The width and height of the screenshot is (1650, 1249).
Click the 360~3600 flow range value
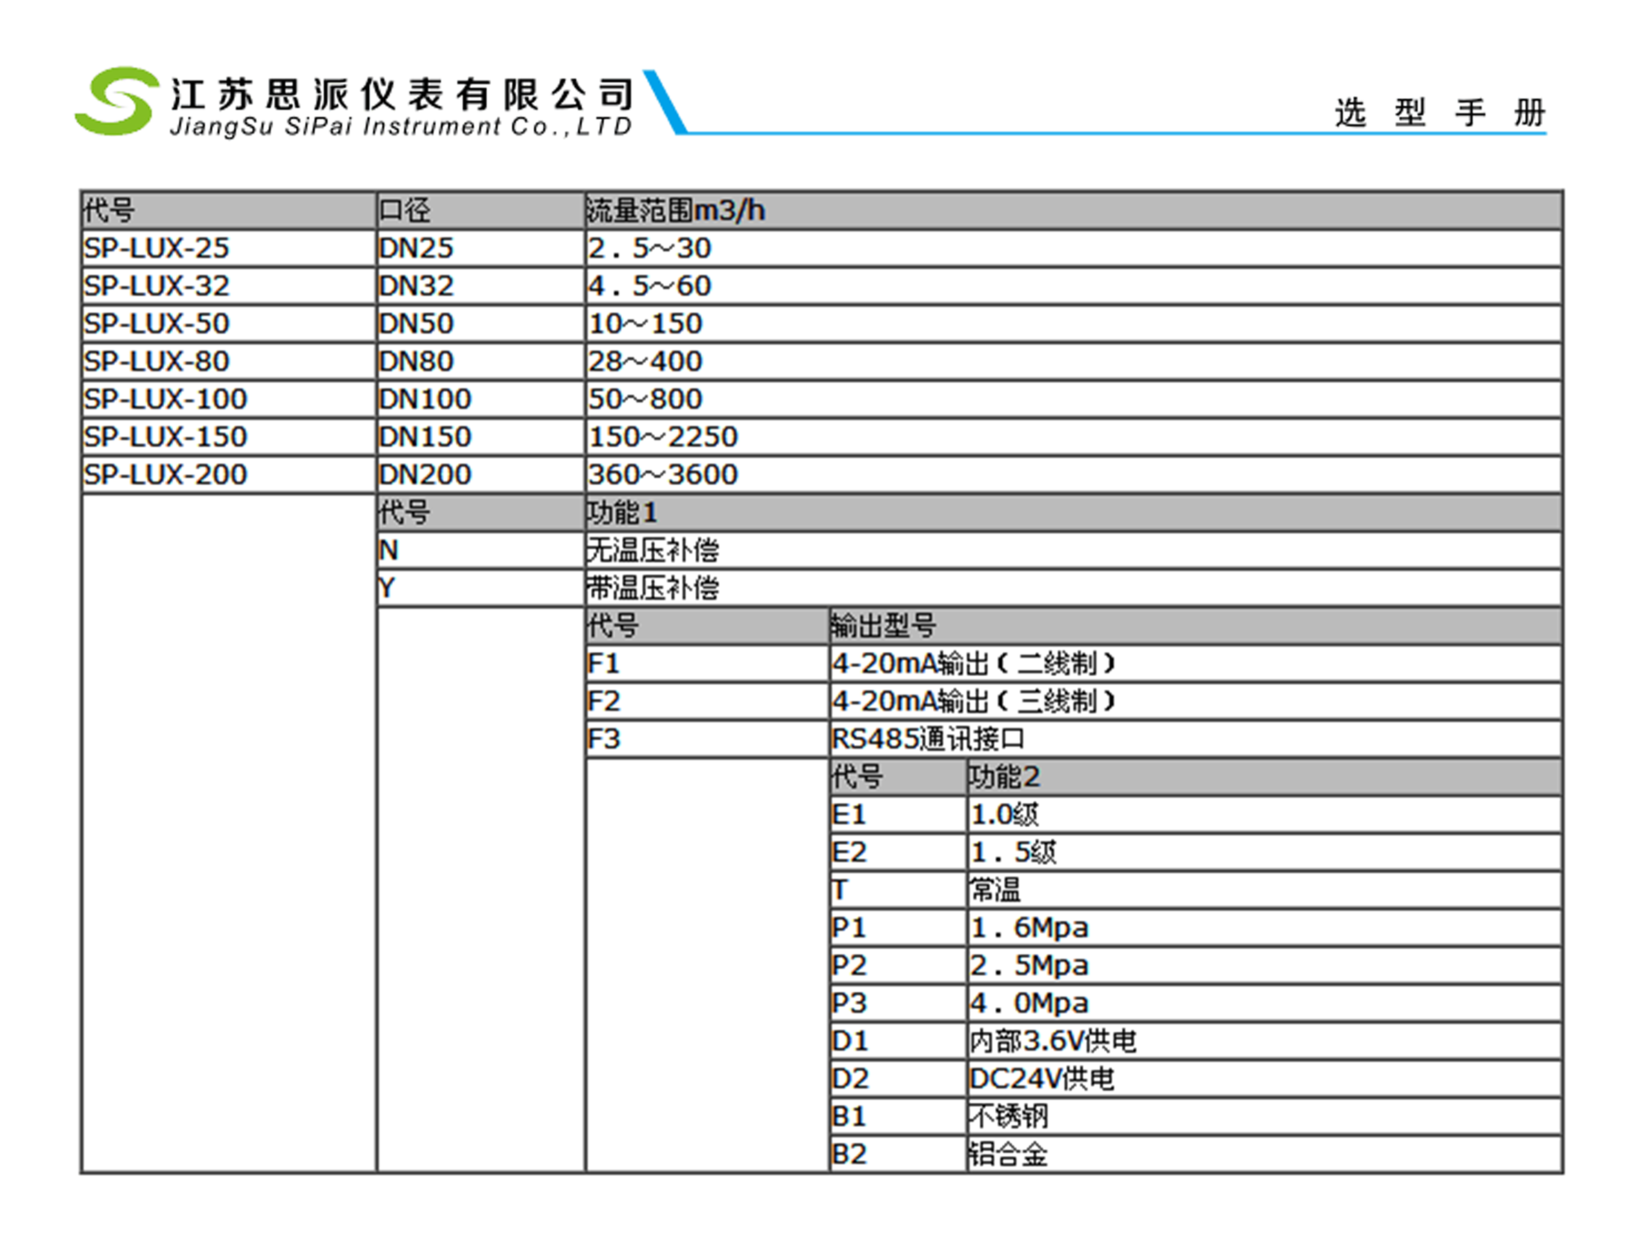click(663, 474)
